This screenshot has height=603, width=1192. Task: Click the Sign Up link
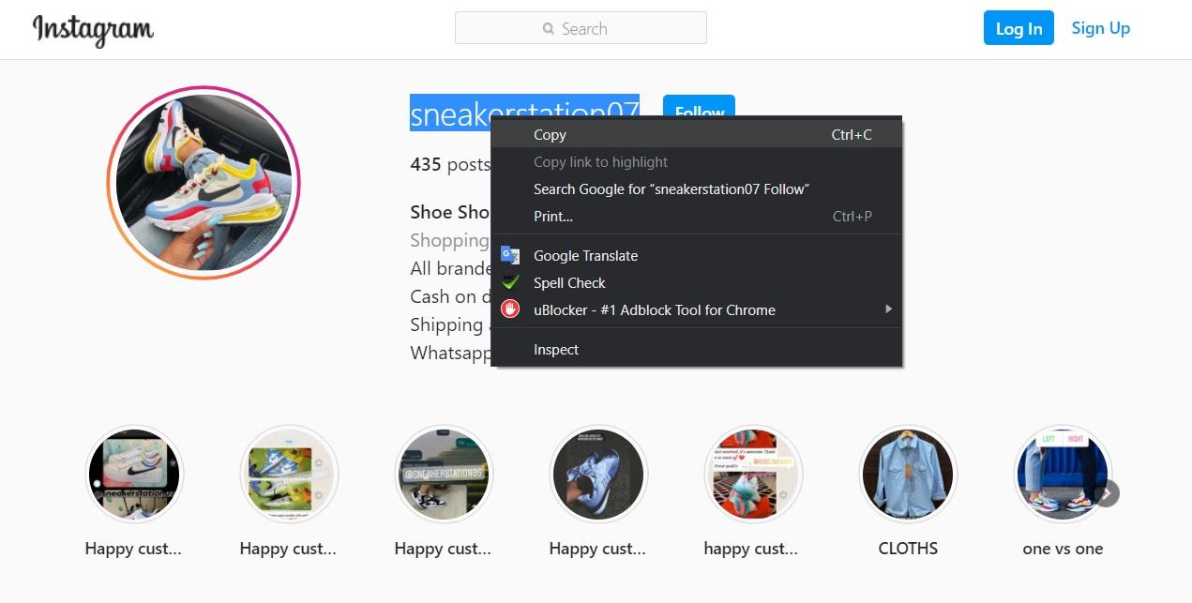[1100, 28]
